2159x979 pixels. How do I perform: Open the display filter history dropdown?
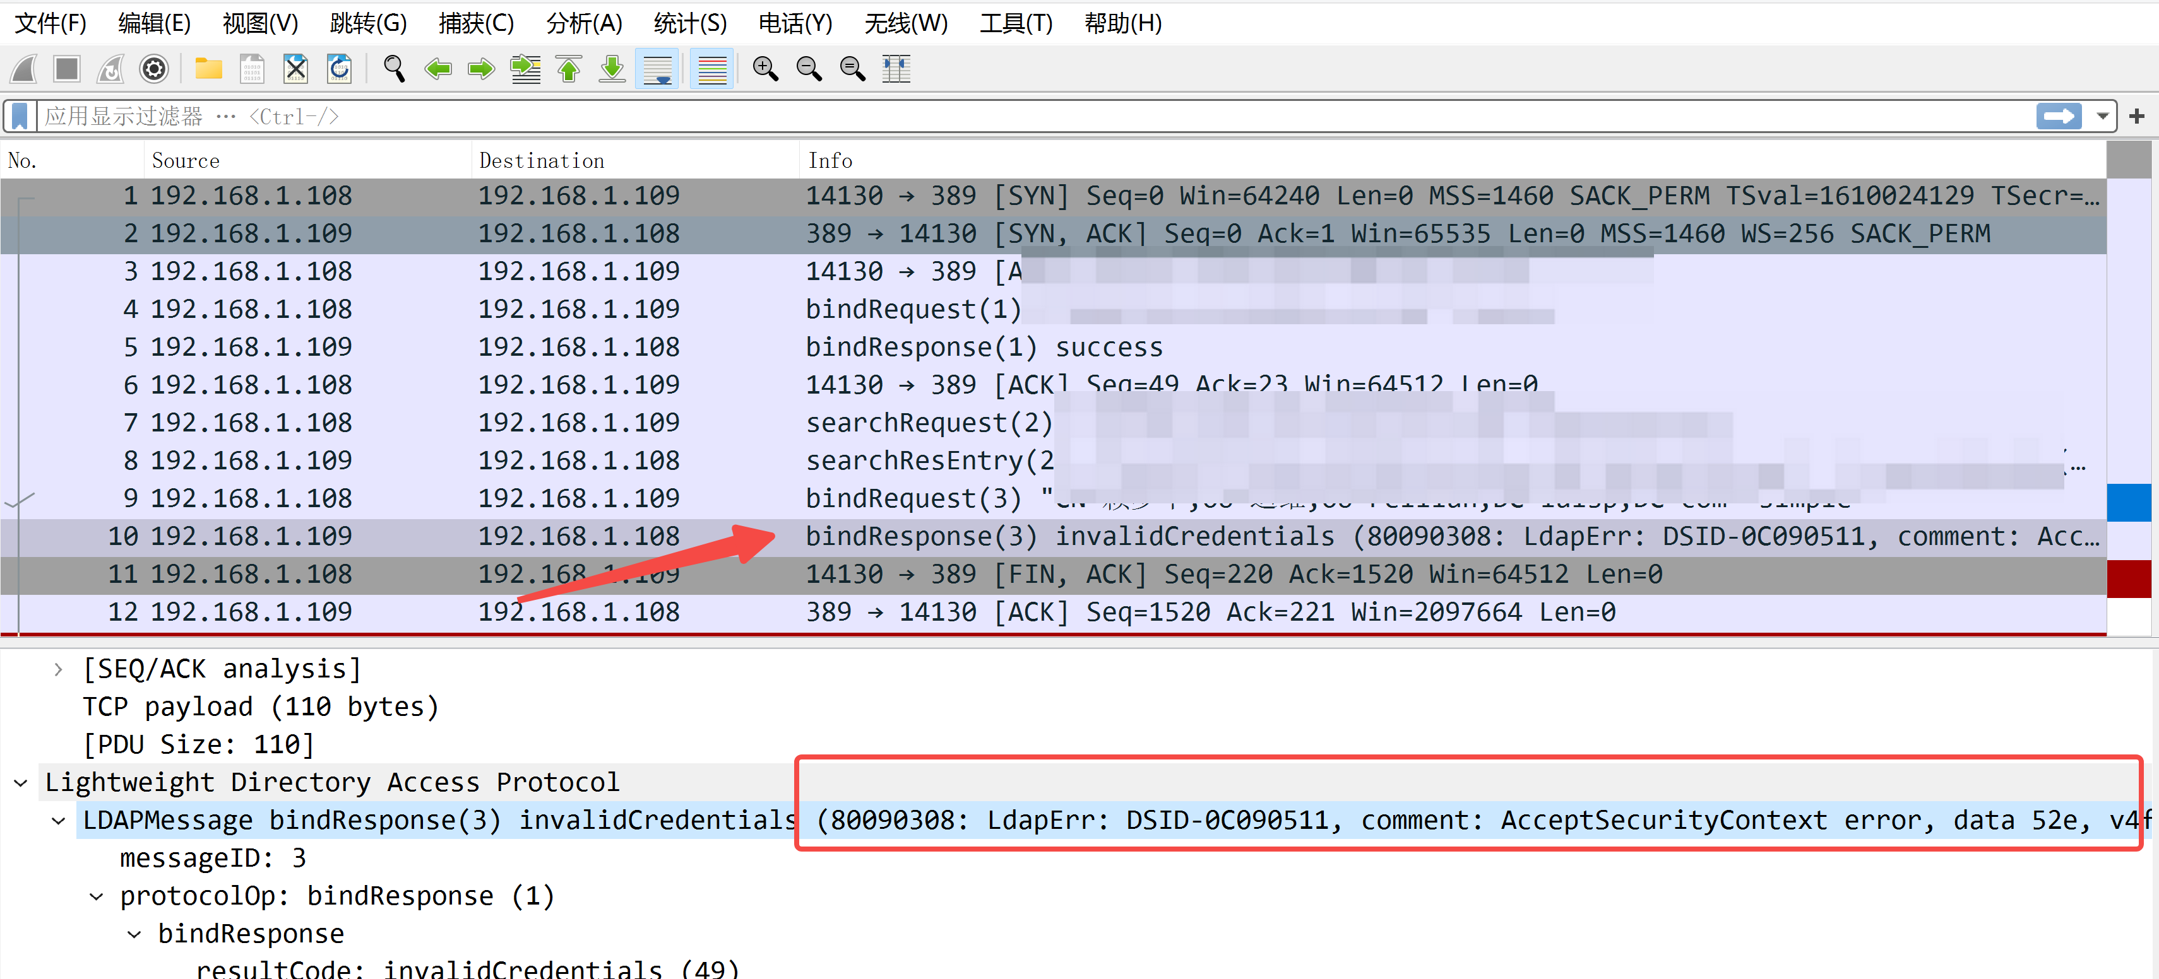pyautogui.click(x=2102, y=117)
